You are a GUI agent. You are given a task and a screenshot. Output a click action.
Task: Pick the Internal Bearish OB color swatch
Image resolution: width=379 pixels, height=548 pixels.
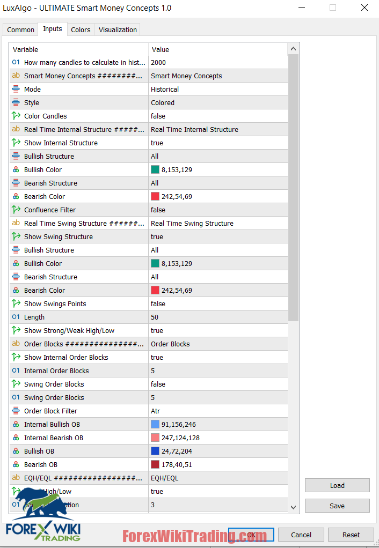155,438
